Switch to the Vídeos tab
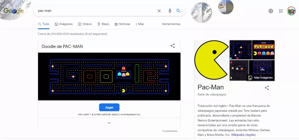 pyautogui.click(x=85, y=24)
